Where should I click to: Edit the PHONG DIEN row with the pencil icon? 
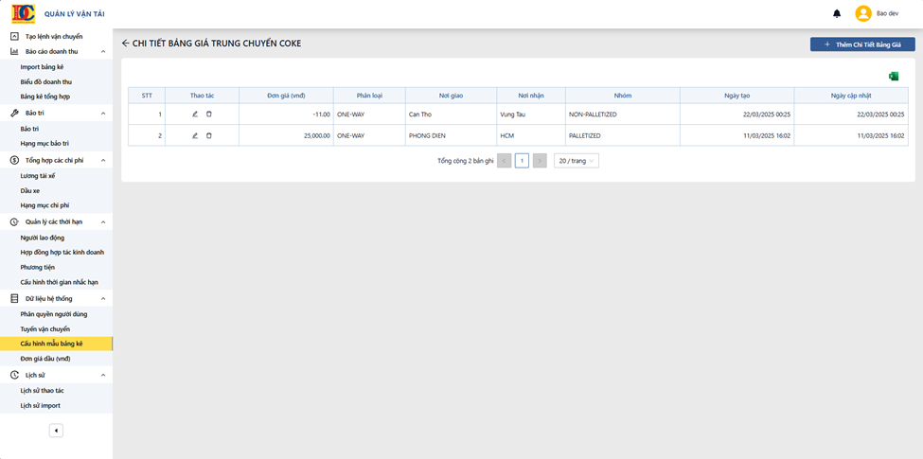click(x=195, y=135)
